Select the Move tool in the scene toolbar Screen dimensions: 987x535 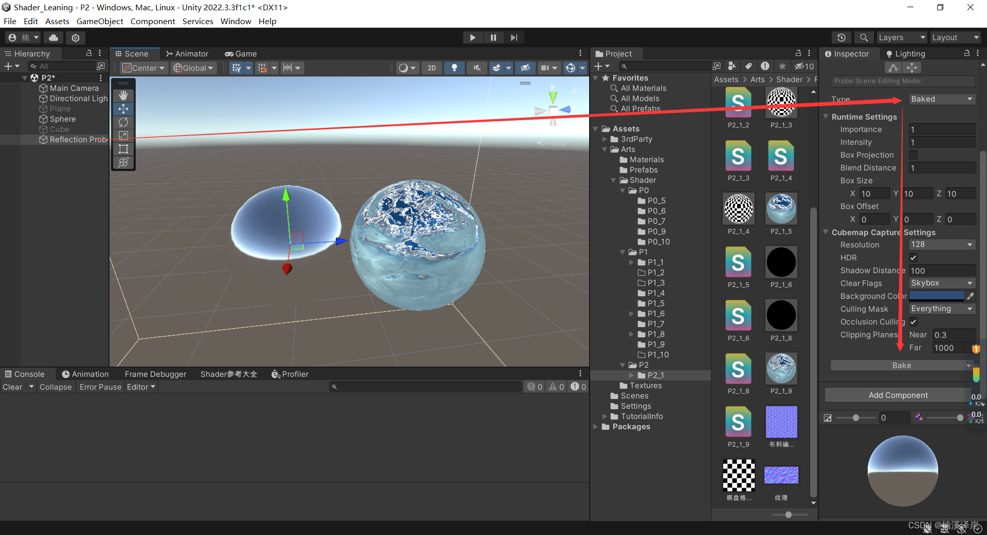coord(123,109)
